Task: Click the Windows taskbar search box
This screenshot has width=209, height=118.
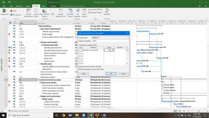Action: [x=30, y=115]
